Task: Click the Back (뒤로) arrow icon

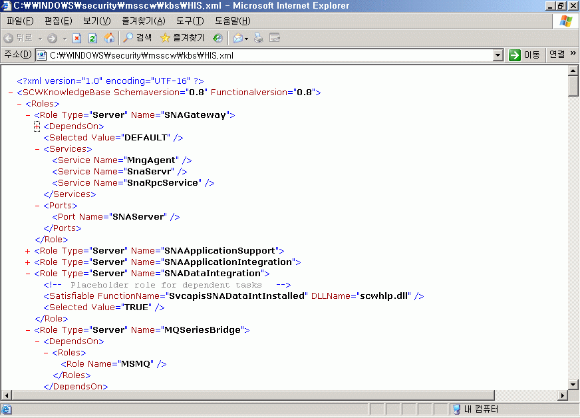Action: pos(9,38)
